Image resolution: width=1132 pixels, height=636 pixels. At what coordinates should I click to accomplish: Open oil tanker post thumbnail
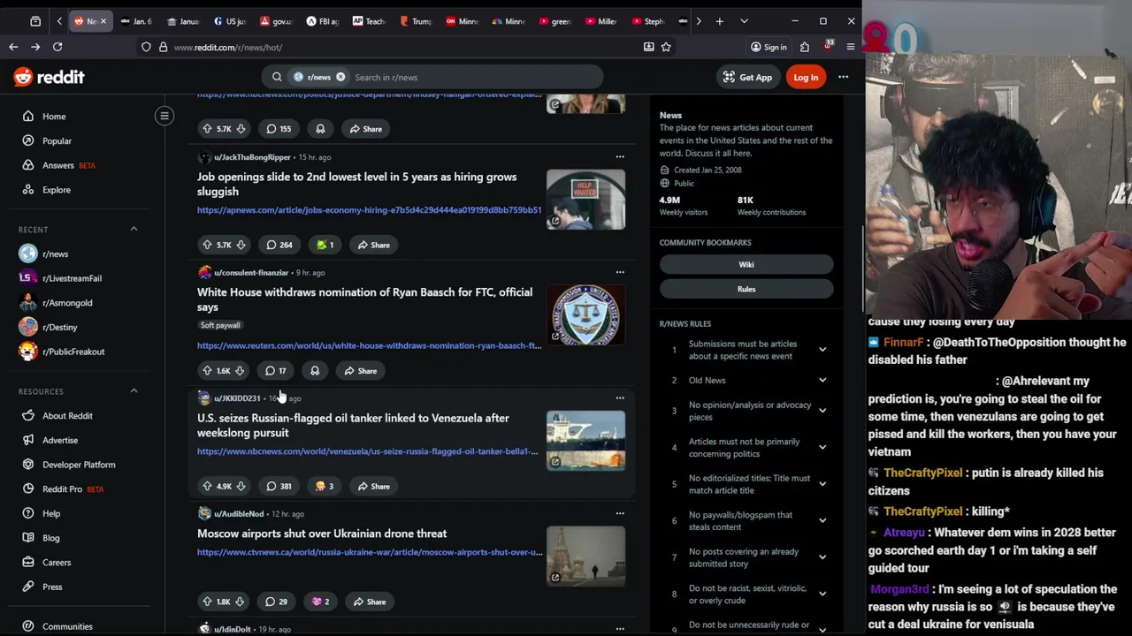585,441
